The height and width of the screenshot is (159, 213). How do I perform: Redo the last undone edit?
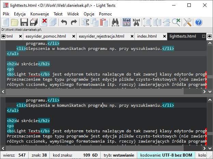tap(74, 22)
